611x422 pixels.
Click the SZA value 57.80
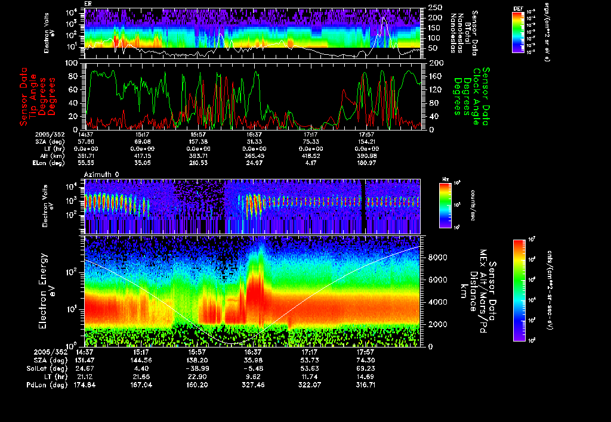[86, 142]
